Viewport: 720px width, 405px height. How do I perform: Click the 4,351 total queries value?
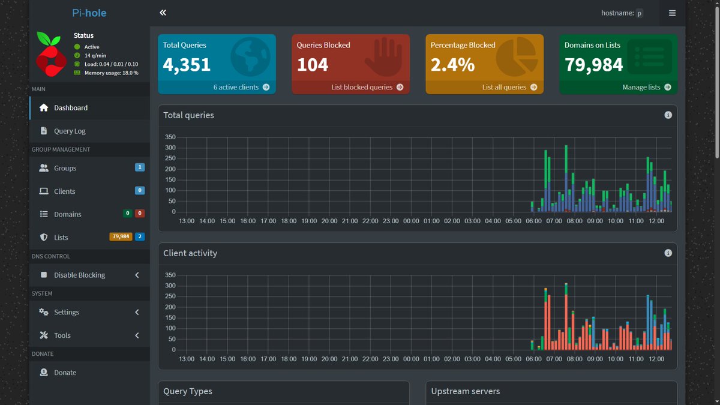tap(187, 65)
